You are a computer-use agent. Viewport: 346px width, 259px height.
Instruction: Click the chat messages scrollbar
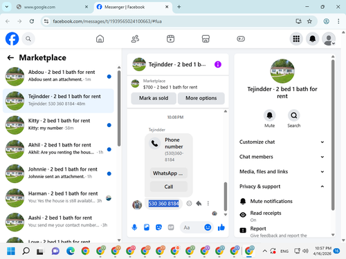click(x=226, y=196)
